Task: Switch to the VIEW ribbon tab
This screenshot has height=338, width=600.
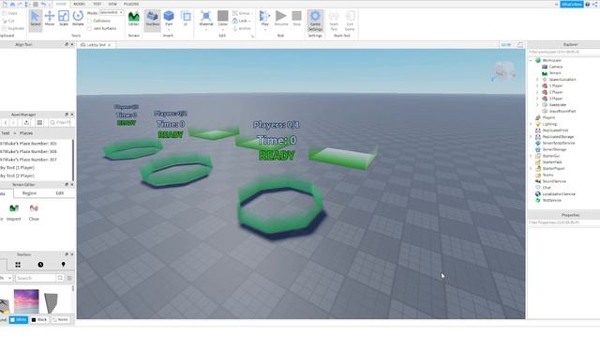Action: [x=112, y=4]
